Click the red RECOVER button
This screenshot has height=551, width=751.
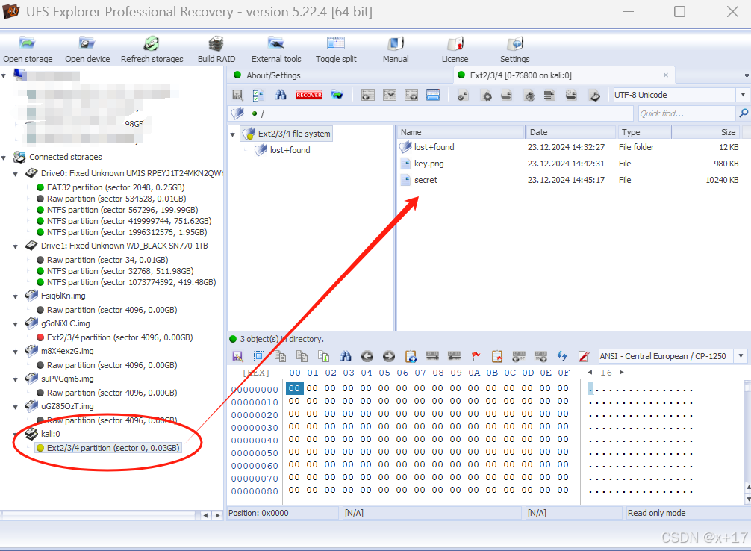click(309, 95)
